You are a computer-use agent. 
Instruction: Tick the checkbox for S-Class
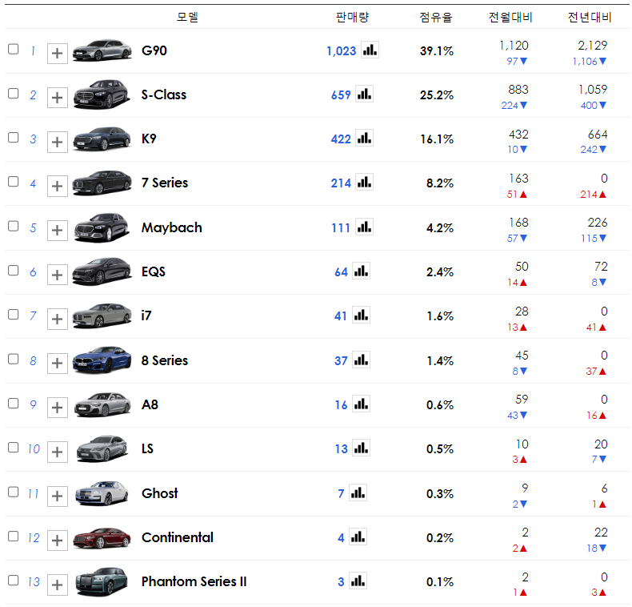(14, 93)
